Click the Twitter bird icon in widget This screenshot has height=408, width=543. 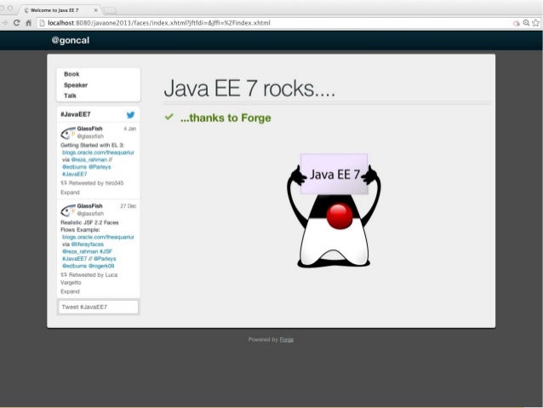click(130, 115)
